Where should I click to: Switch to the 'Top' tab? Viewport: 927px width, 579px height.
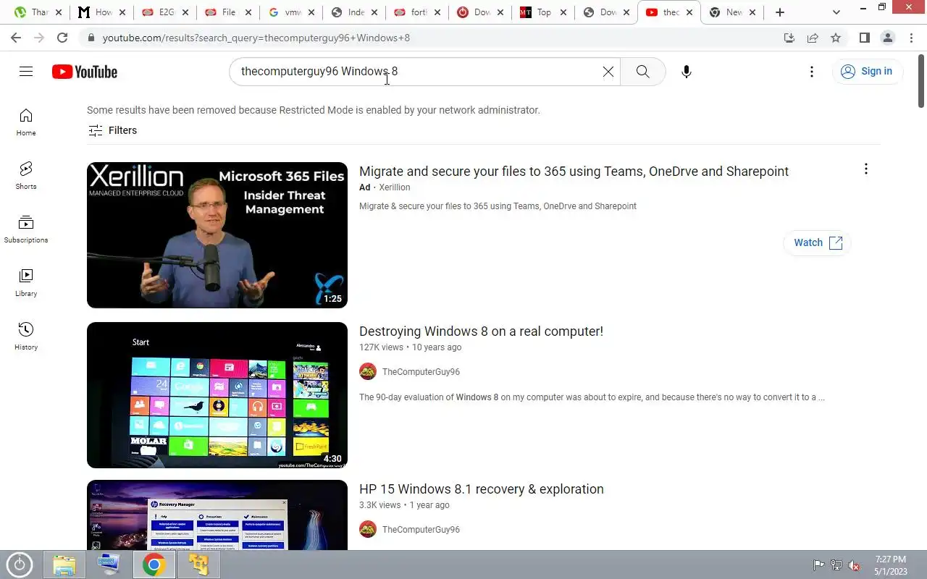542,12
